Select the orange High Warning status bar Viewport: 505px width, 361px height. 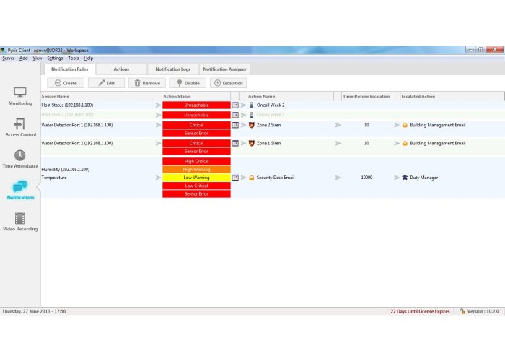(196, 169)
